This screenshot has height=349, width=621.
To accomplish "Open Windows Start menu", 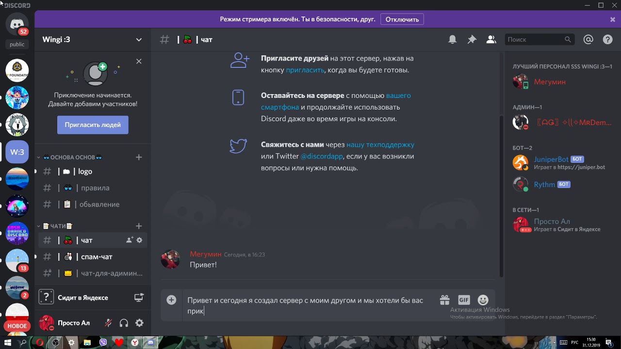I will [x=8, y=342].
